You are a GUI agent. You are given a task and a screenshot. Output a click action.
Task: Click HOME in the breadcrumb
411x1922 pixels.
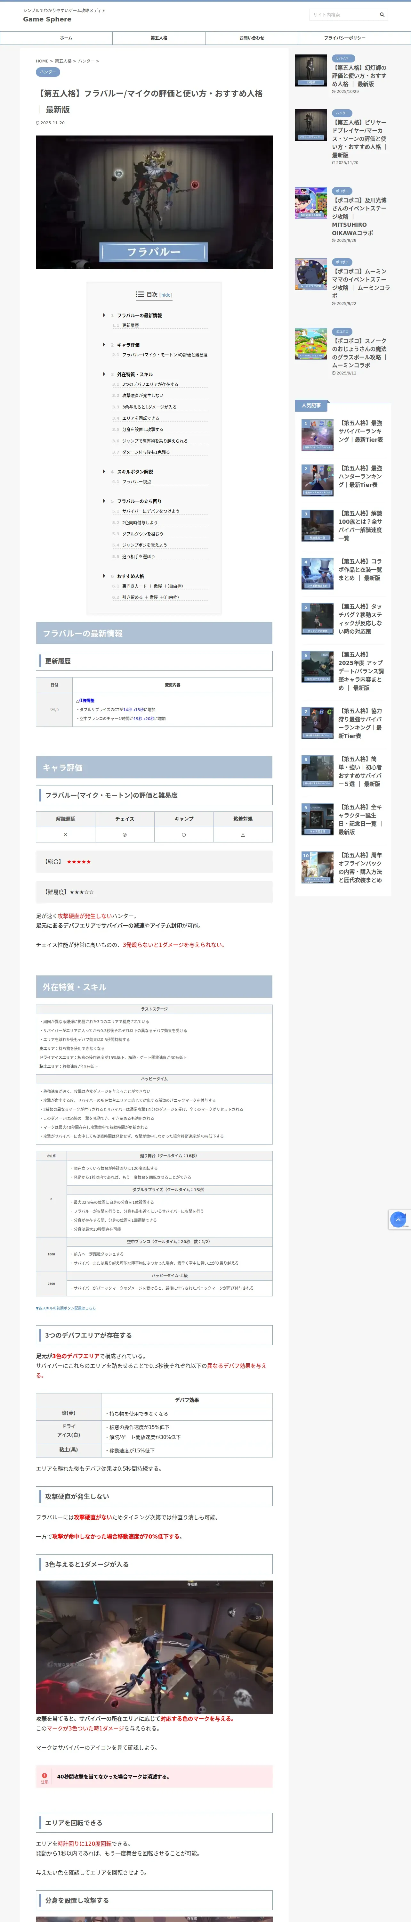pyautogui.click(x=42, y=61)
